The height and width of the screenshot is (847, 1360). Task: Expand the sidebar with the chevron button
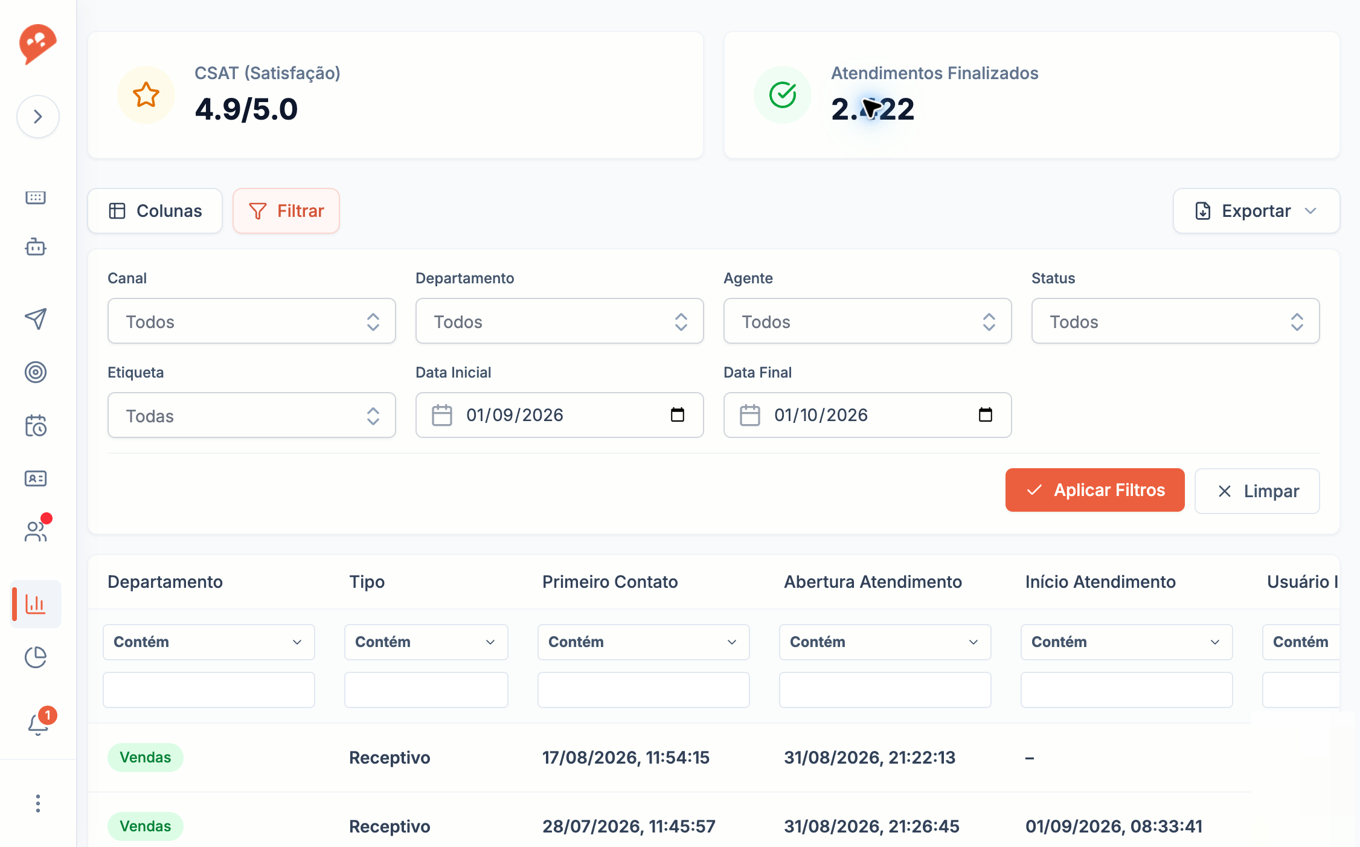(x=38, y=117)
